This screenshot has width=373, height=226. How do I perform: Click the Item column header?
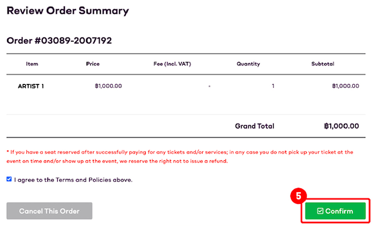(x=32, y=64)
